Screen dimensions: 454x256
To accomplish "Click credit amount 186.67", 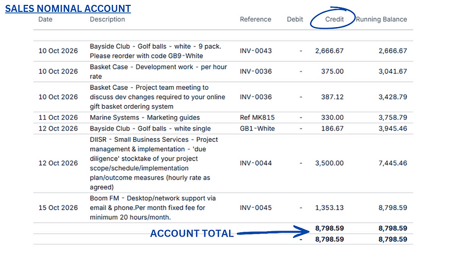I will pyautogui.click(x=332, y=129).
